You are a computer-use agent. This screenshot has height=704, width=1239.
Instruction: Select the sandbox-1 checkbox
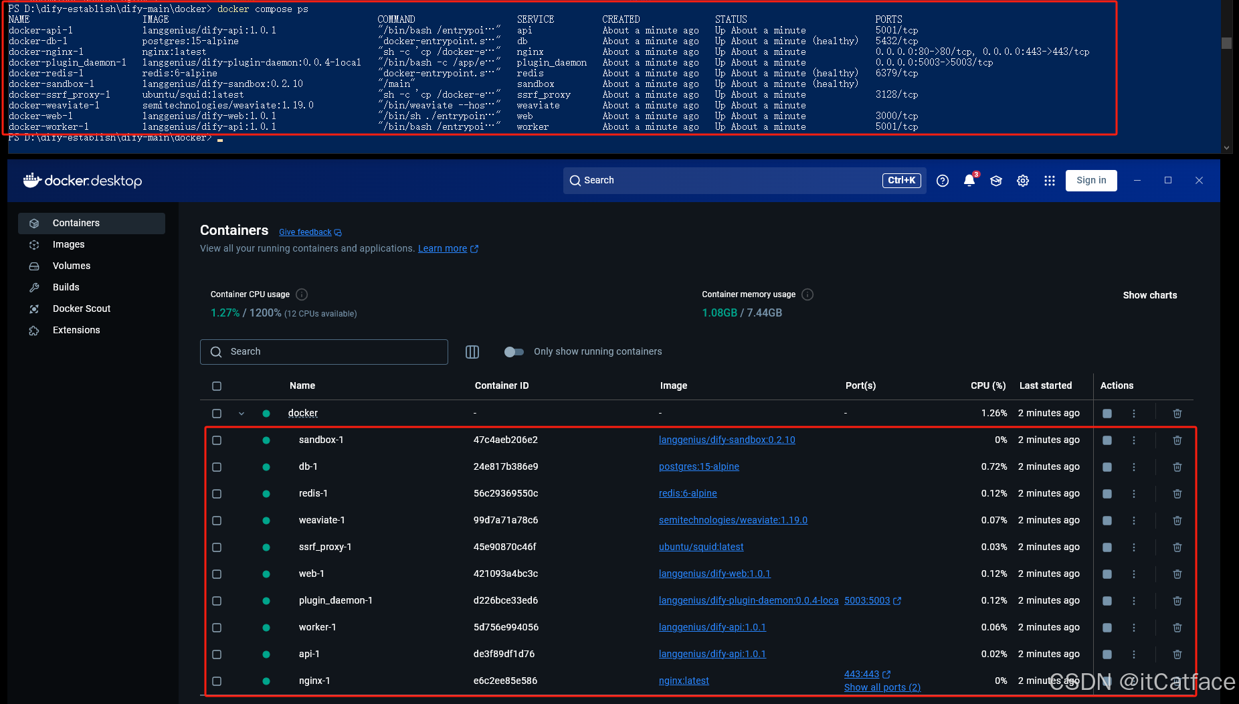pyautogui.click(x=217, y=440)
